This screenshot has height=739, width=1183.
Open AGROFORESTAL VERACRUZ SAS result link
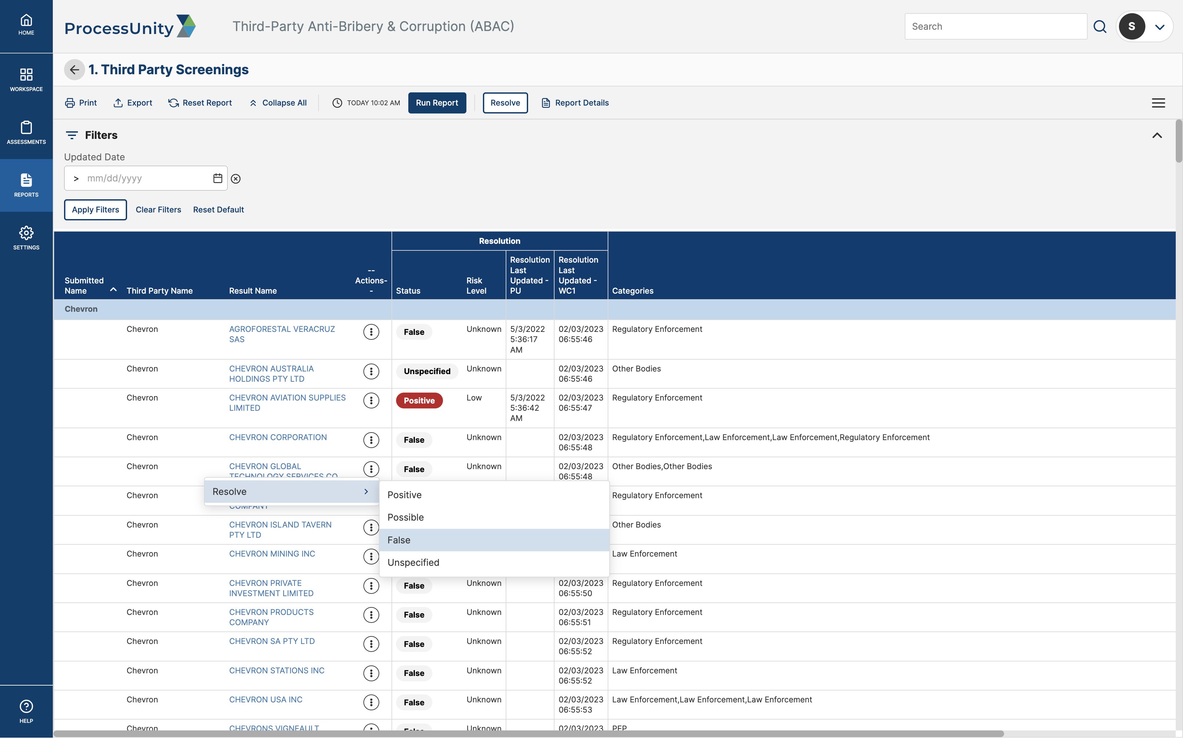(282, 334)
